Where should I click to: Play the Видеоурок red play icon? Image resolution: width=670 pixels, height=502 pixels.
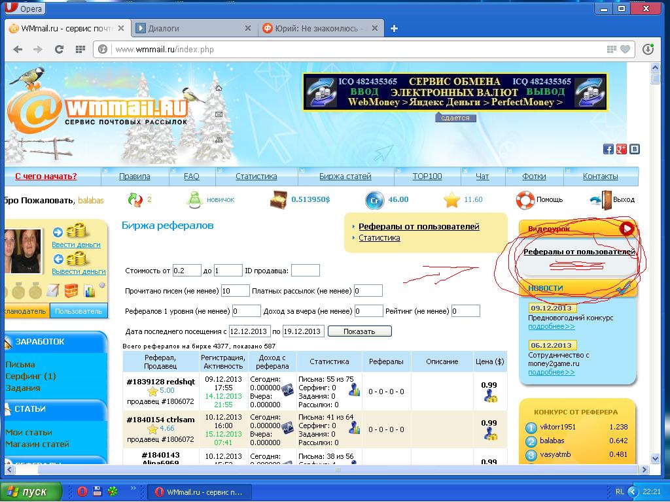626,229
